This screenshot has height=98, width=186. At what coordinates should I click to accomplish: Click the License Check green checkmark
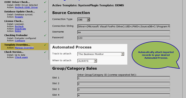click(x=45, y=21)
